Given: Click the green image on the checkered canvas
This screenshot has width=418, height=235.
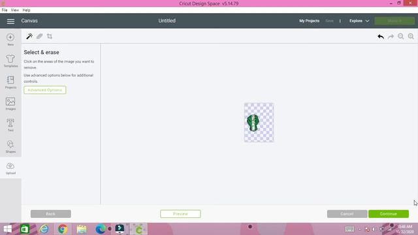Looking at the screenshot, I should click(x=253, y=123).
